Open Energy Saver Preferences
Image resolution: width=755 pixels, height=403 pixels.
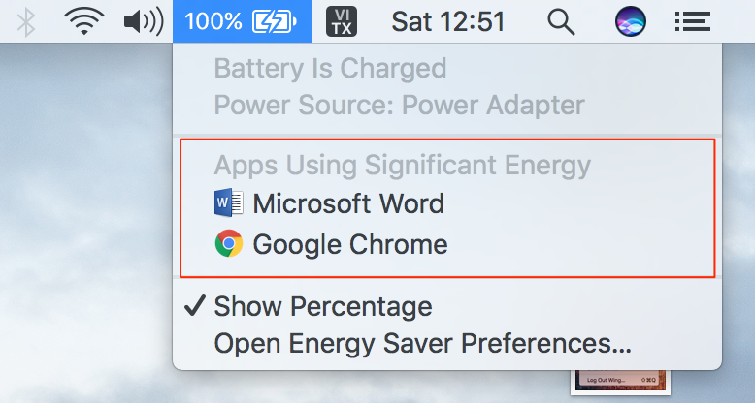tap(447, 343)
